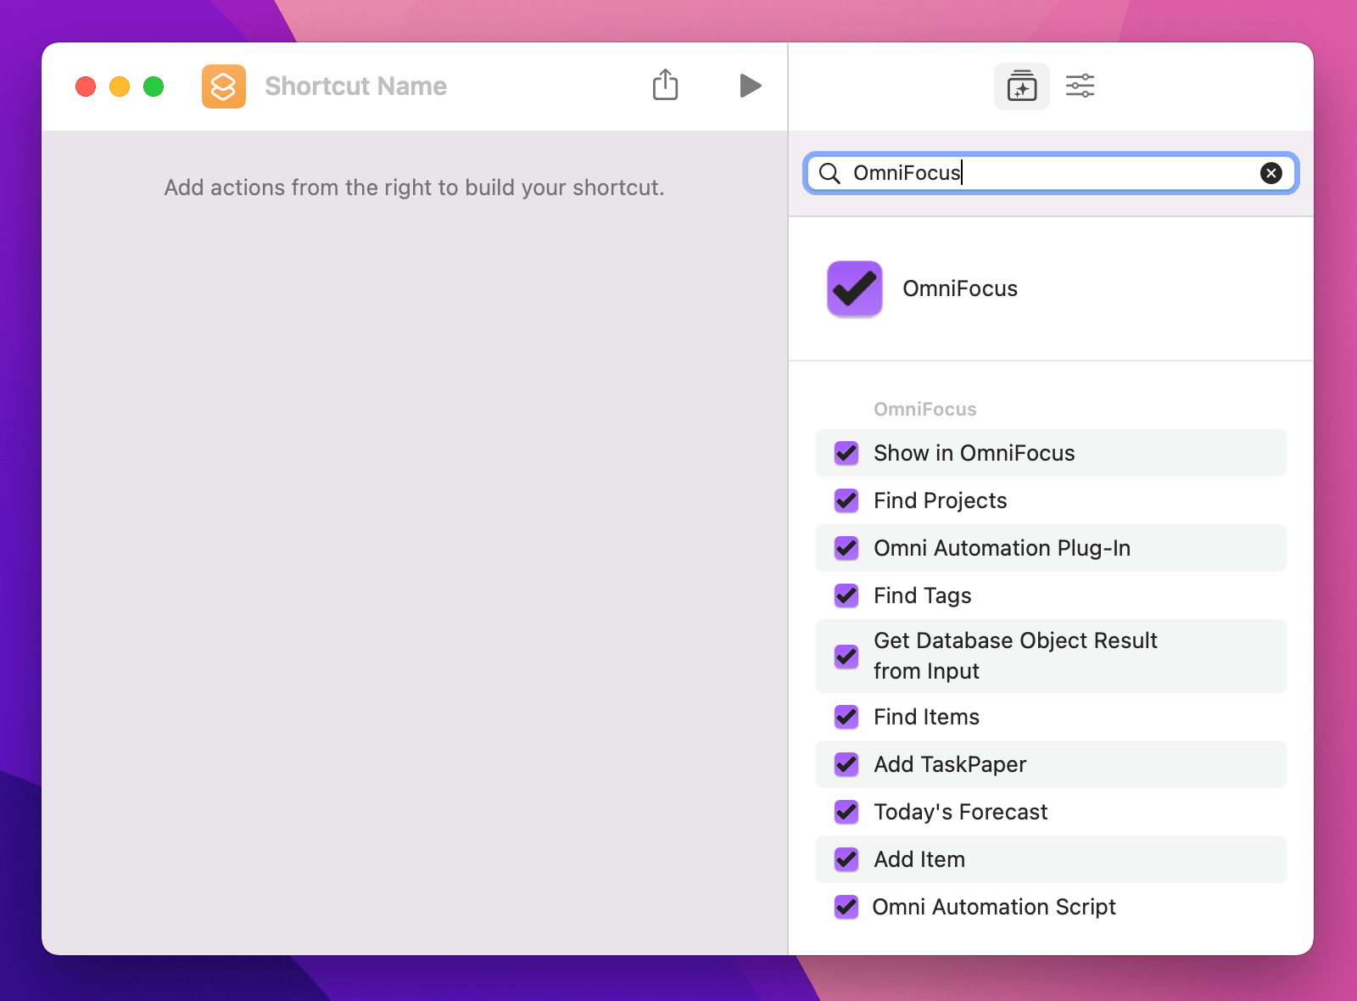
Task: Show the Action Library panel
Action: [1022, 87]
